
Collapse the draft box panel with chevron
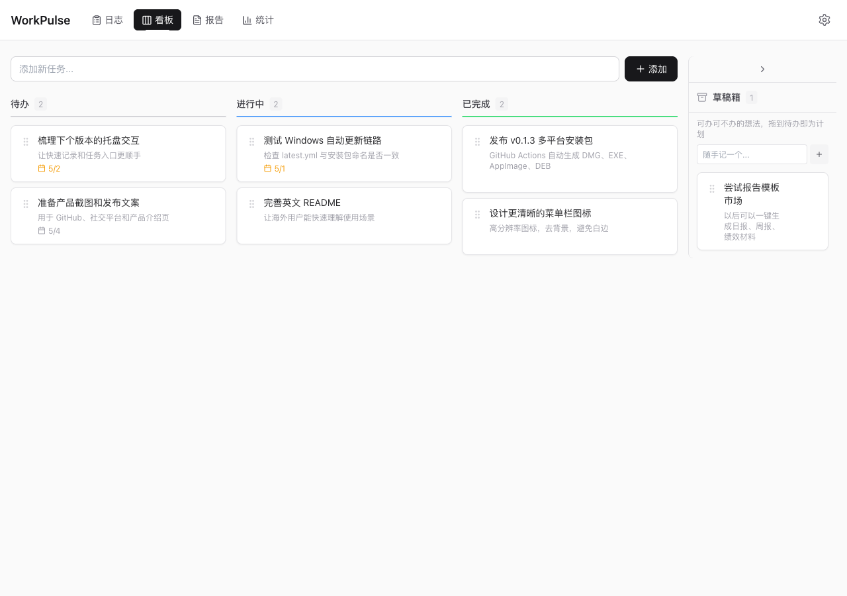click(762, 69)
